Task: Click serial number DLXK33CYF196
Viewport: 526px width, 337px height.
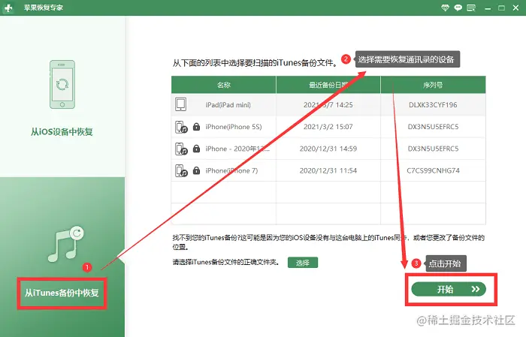Action: (433, 105)
